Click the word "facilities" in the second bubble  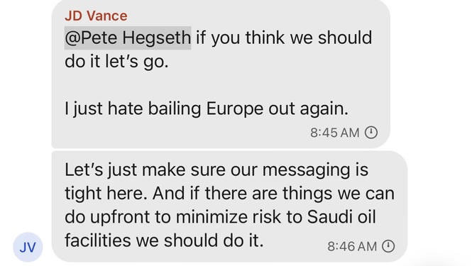coord(97,240)
